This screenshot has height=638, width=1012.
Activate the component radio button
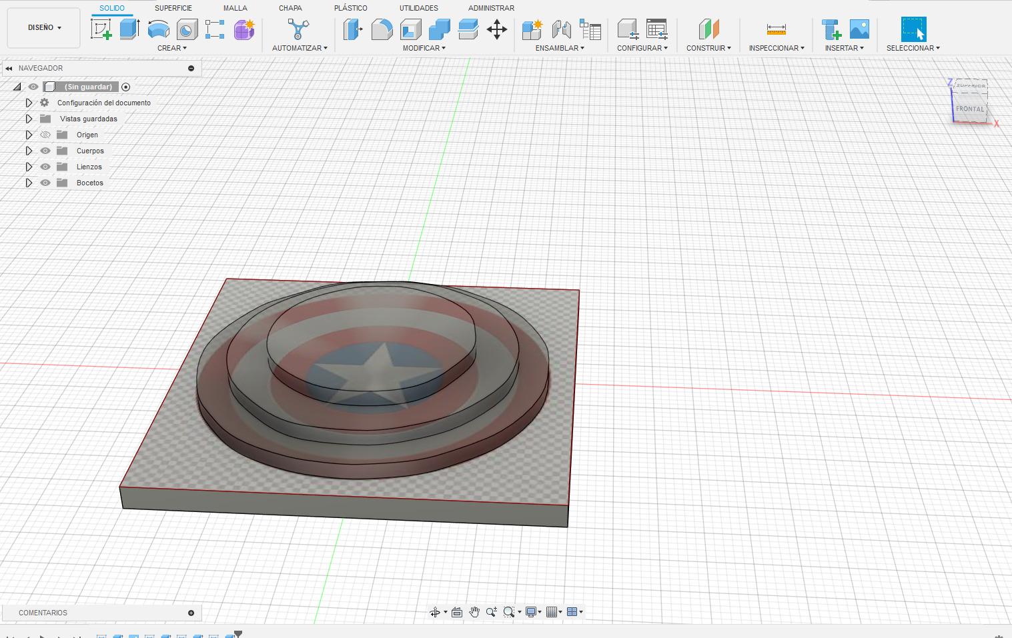pyautogui.click(x=125, y=87)
